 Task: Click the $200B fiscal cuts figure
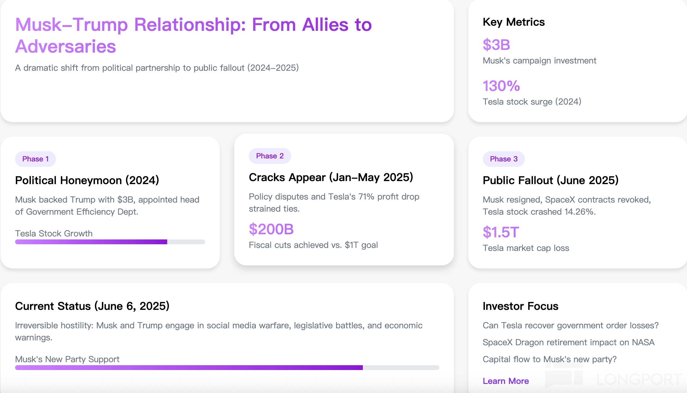(x=271, y=229)
